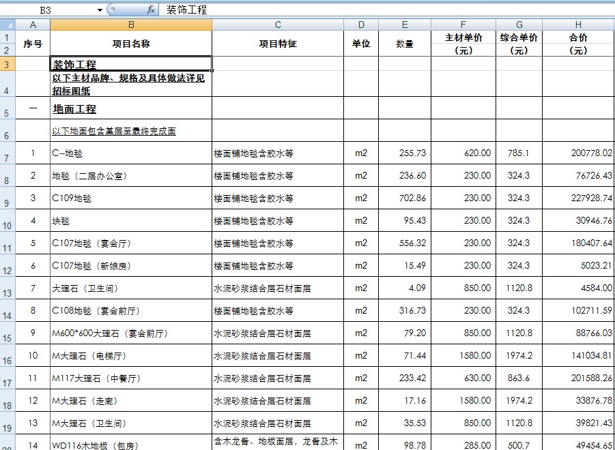Click the 综合单价 (元) header cell
This screenshot has height=450, width=615.
519,44
